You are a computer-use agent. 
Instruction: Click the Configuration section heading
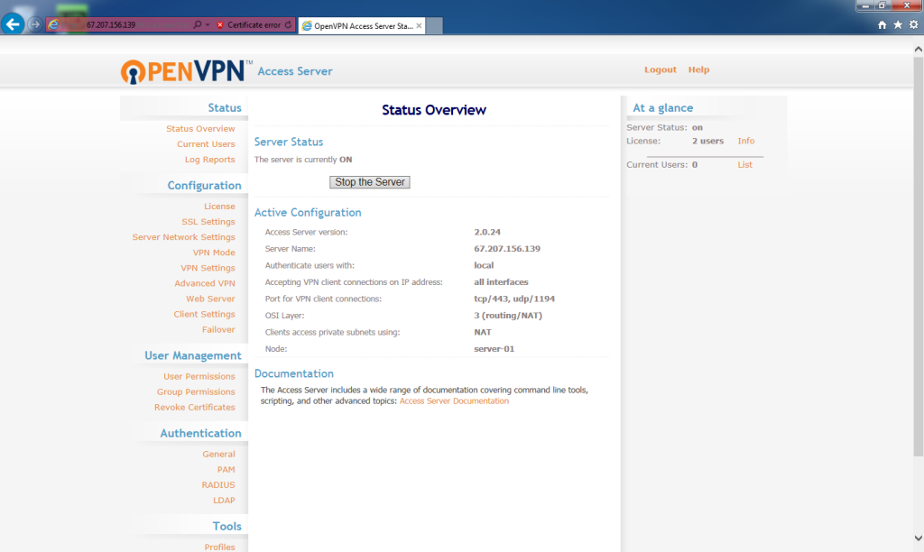[204, 186]
